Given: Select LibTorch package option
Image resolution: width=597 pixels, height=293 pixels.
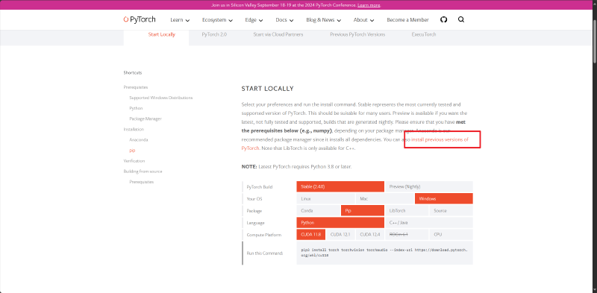Looking at the screenshot, I should tap(407, 210).
